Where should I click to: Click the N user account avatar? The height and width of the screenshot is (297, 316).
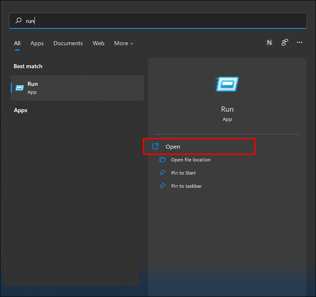point(269,42)
